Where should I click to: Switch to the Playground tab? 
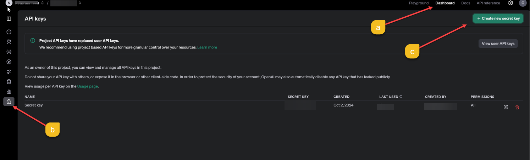419,3
